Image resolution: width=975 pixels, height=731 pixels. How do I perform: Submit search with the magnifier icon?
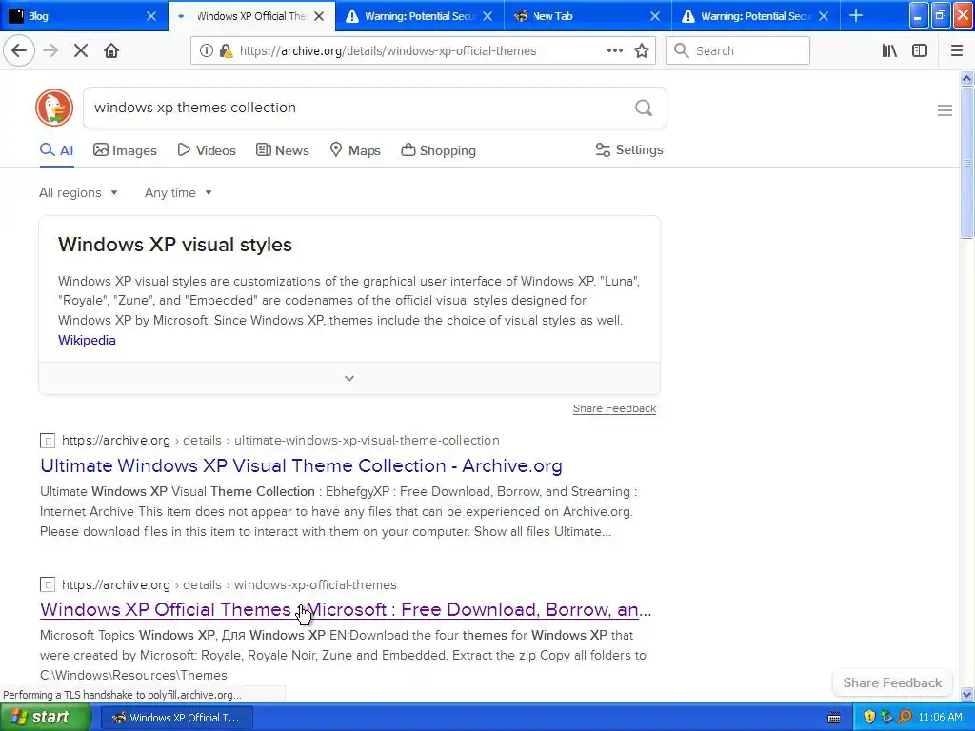(x=644, y=108)
